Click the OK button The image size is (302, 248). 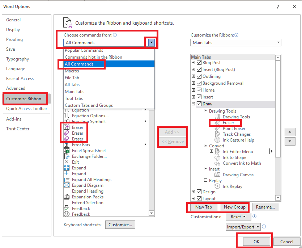click(x=256, y=241)
